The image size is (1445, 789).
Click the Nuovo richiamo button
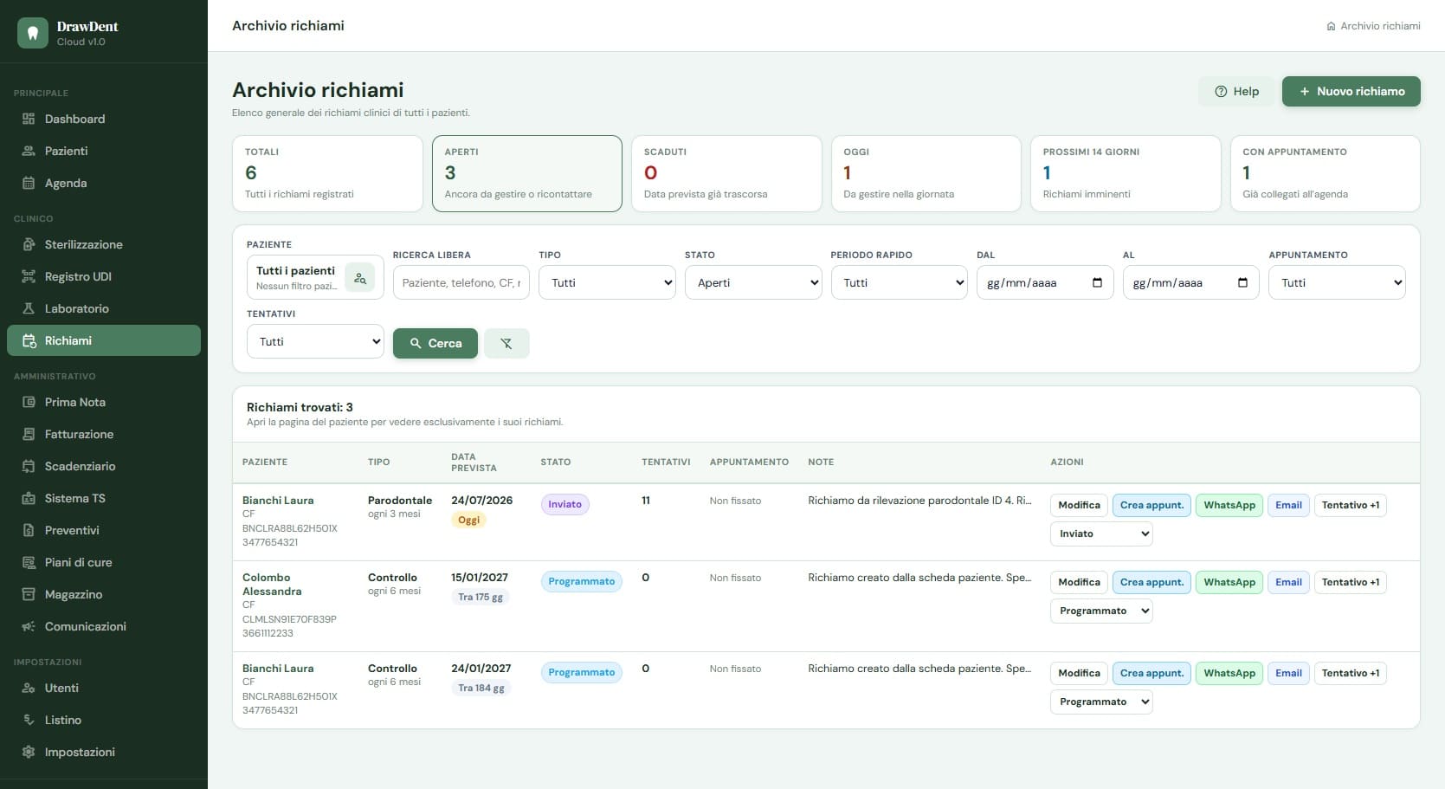point(1351,91)
